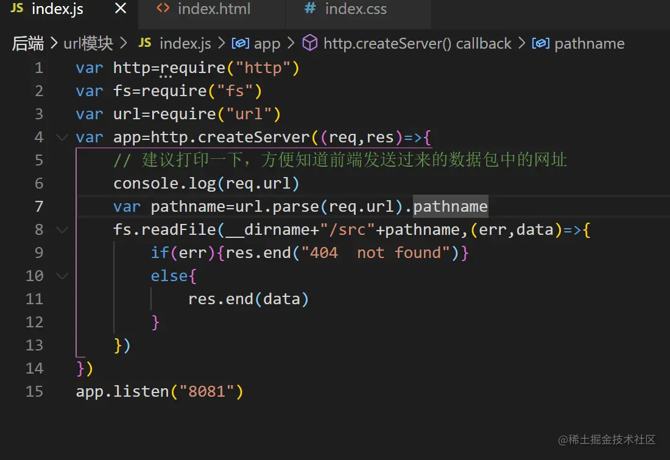Image resolution: width=670 pixels, height=460 pixels.
Task: Click the JS icon in the breadcrumb
Action: click(x=146, y=43)
